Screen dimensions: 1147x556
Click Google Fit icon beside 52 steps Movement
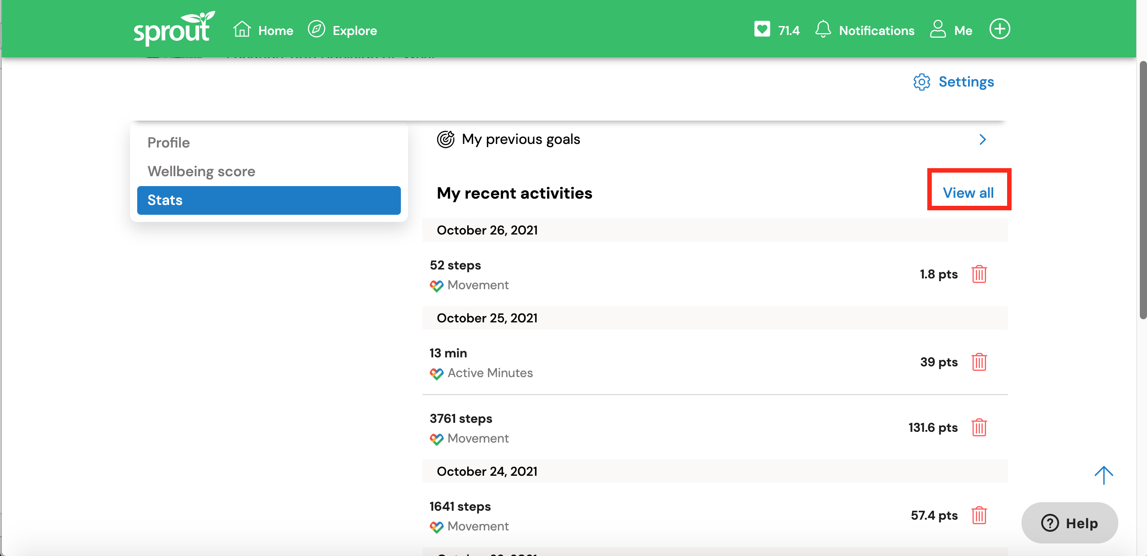click(x=436, y=286)
